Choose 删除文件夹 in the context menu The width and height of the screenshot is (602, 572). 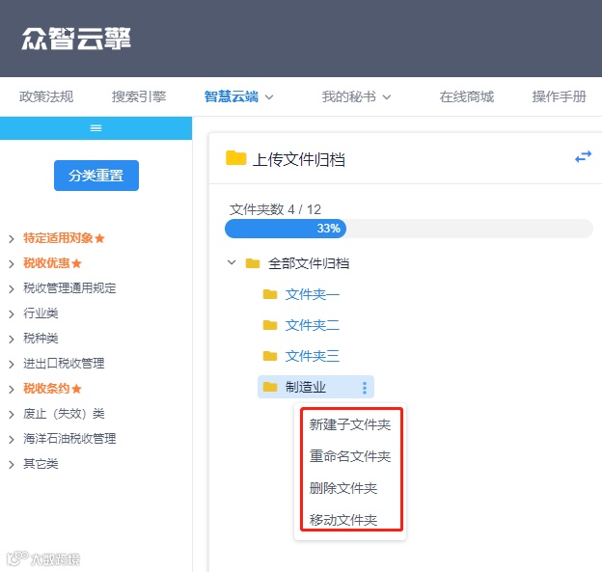point(343,488)
